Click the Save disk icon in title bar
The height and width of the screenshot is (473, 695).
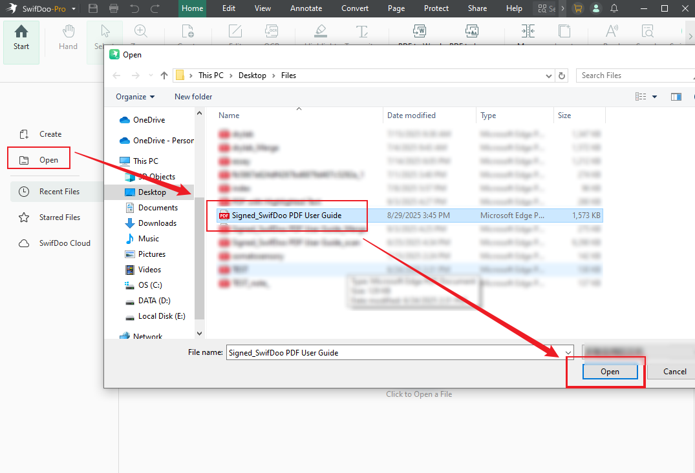click(93, 8)
